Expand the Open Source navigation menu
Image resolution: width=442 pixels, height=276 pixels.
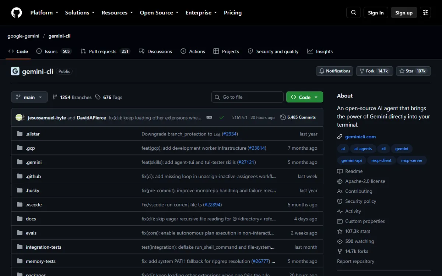159,13
